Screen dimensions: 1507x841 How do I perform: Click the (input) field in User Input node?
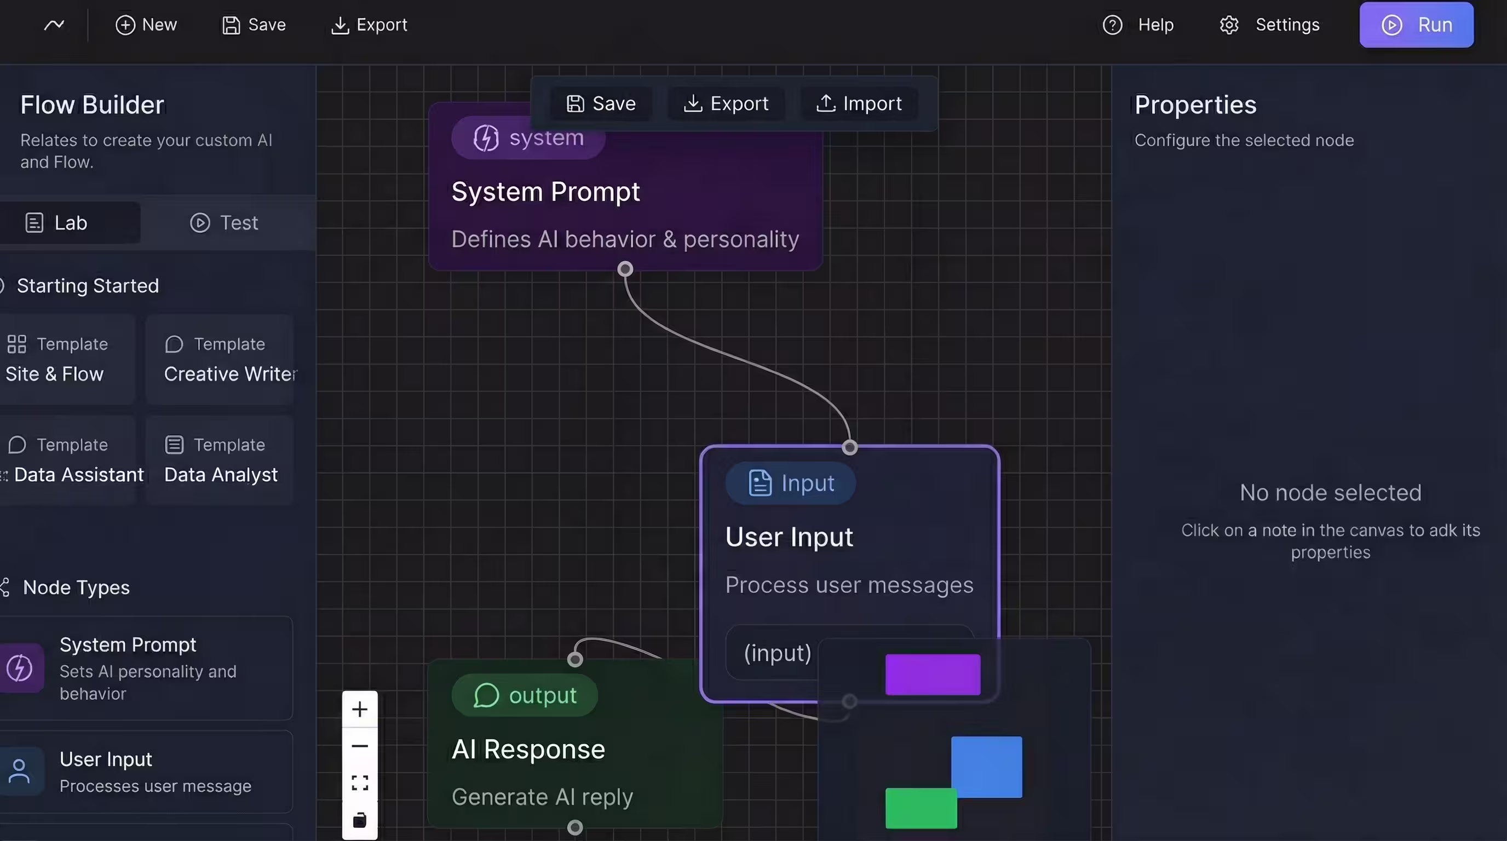(x=777, y=653)
